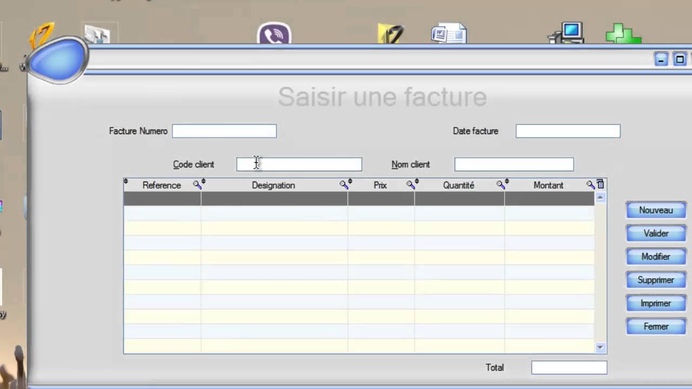This screenshot has width=692, height=389.
Task: Click the Supprimer button
Action: click(656, 280)
